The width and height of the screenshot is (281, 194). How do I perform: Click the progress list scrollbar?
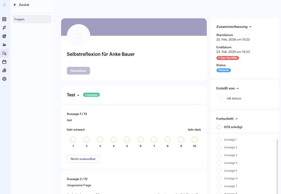(277, 166)
